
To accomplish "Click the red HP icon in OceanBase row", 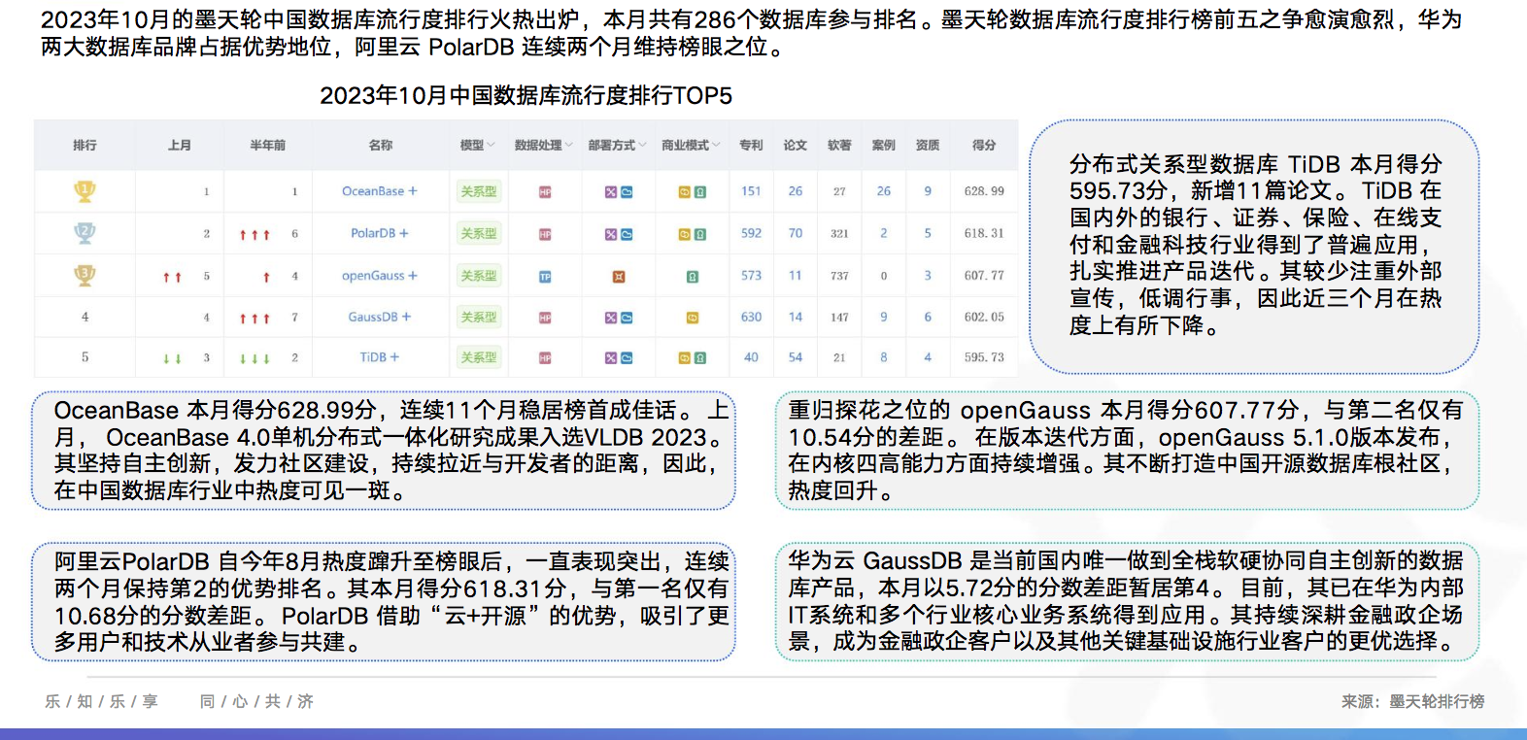I will (545, 192).
